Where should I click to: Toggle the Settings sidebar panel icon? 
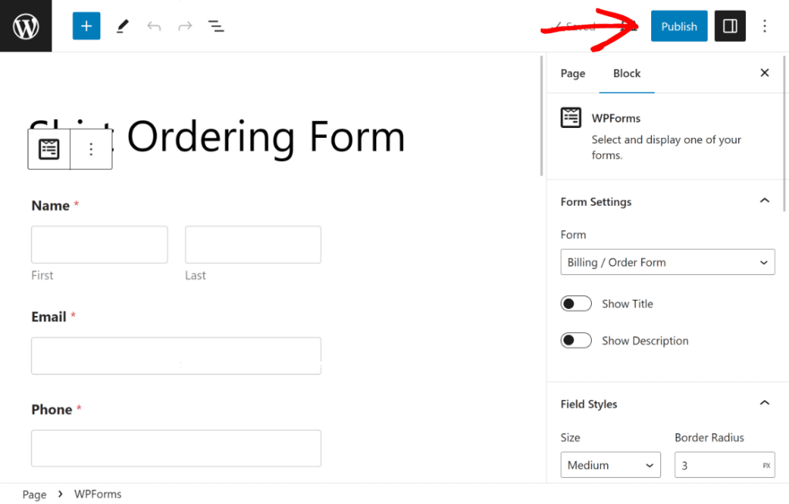(729, 25)
